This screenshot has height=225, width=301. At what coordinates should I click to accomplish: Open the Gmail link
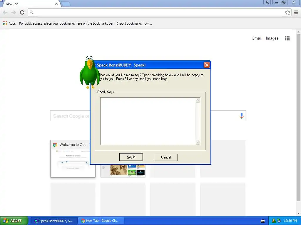pos(256,38)
